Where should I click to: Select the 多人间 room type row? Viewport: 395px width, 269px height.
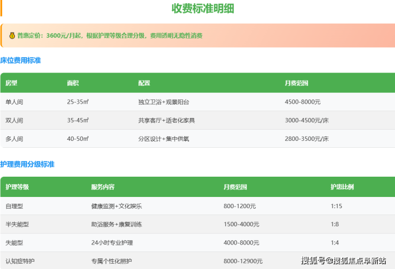(x=14, y=139)
